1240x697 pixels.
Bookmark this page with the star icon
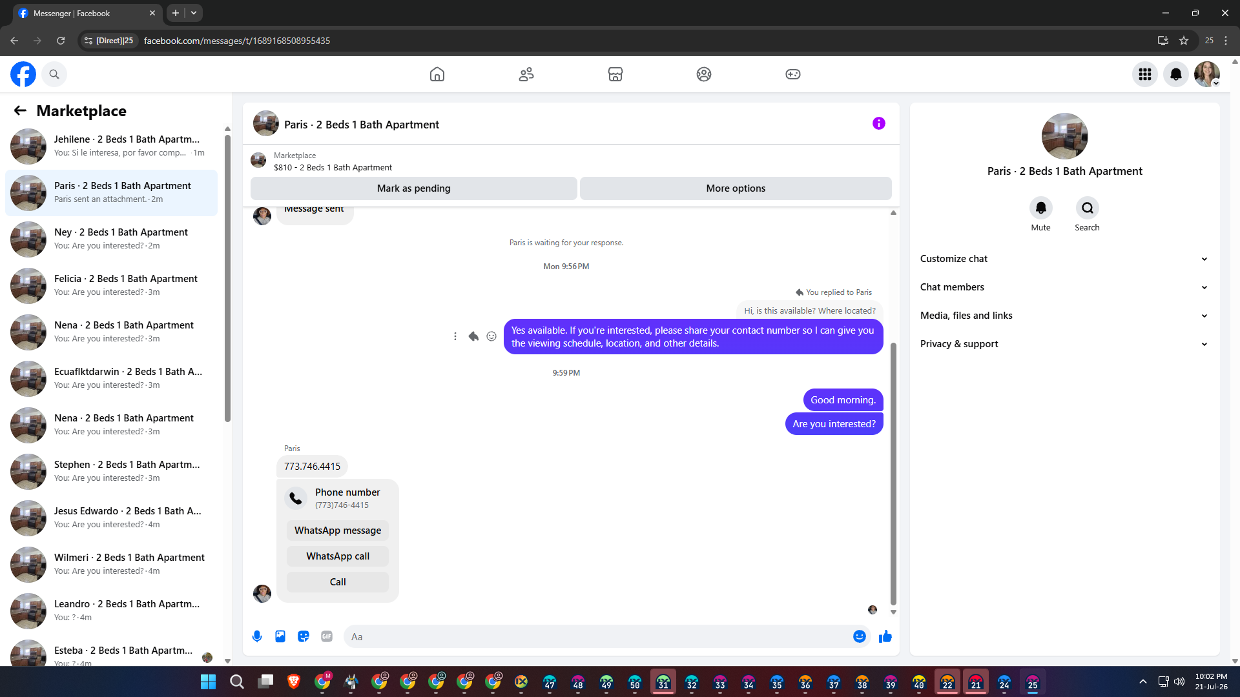point(1184,41)
